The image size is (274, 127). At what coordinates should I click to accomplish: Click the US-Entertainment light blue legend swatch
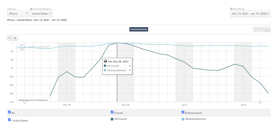tap(183, 119)
